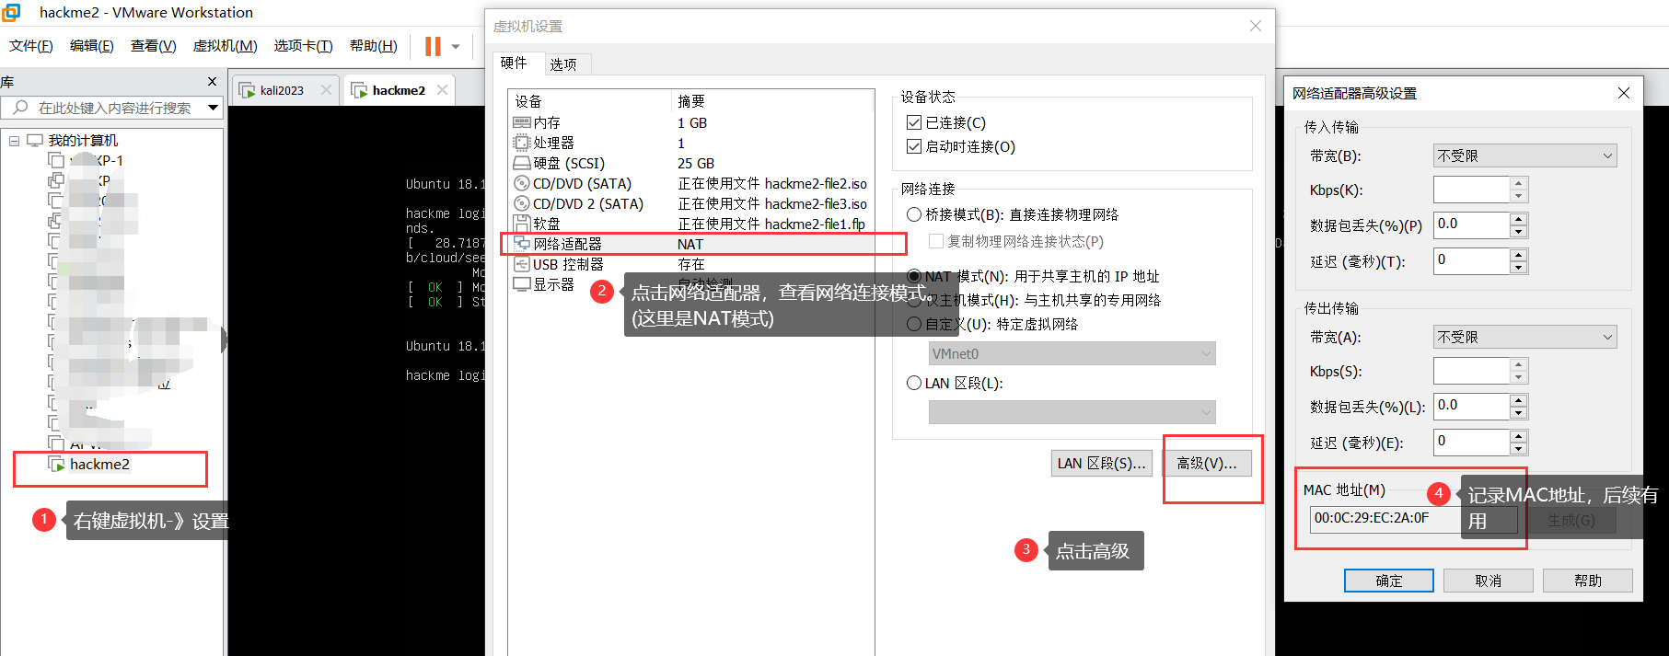
Task: Toggle 复制物理网络连接状态(P) checkbox
Action: [936, 241]
